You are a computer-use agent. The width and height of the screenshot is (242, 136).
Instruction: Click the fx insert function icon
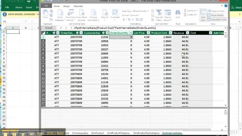pyautogui.click(x=71, y=28)
